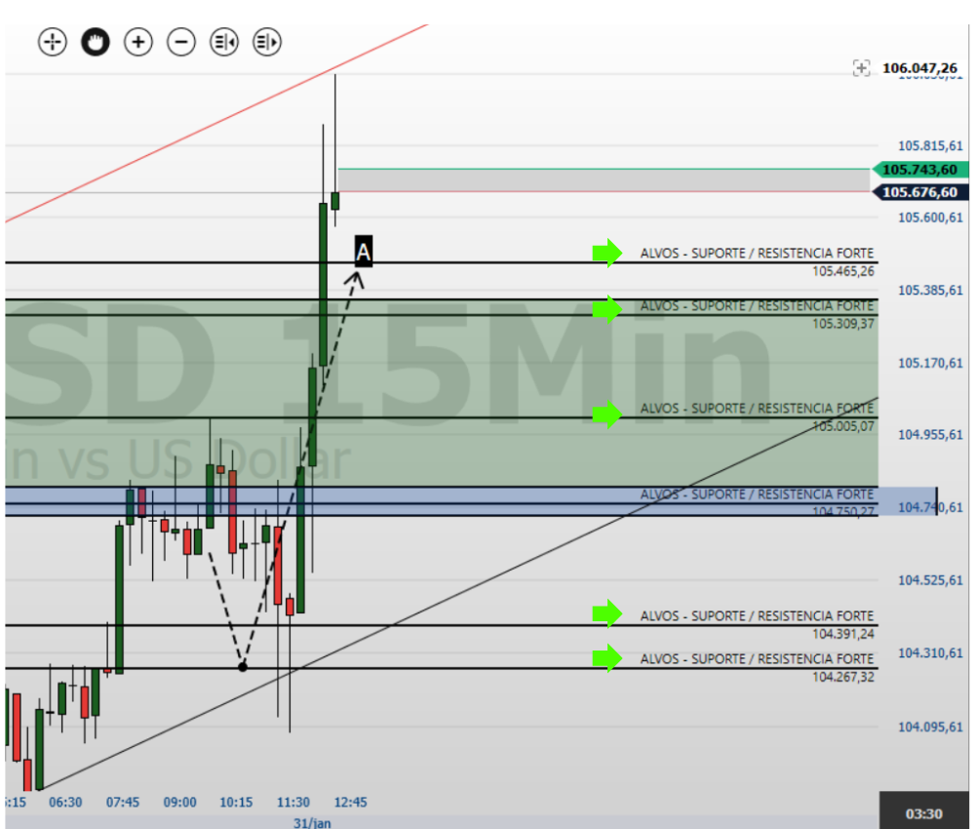Click the 11:30 time axis label
Viewport: 975px width, 829px height.
(x=293, y=803)
